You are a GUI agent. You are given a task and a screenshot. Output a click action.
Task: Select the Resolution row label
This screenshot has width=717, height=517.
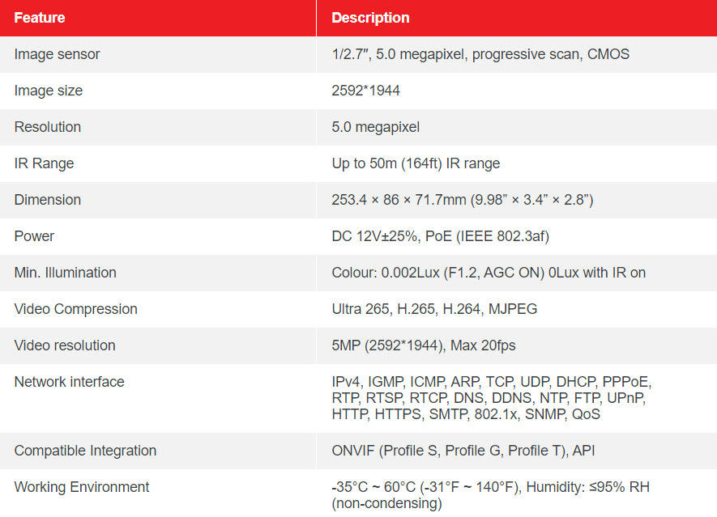[x=48, y=127]
